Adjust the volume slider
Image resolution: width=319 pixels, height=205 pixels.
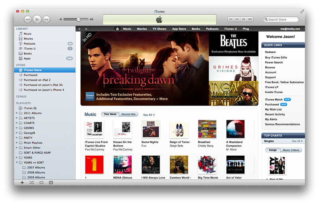tap(78, 19)
